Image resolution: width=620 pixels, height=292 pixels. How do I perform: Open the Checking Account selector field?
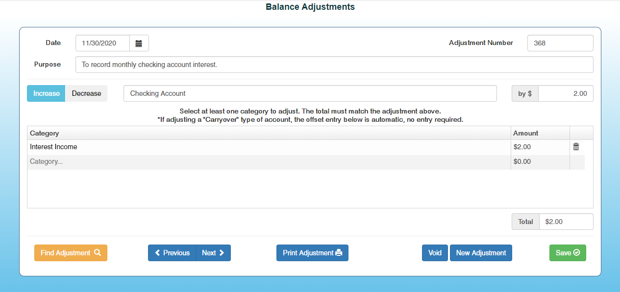click(310, 93)
